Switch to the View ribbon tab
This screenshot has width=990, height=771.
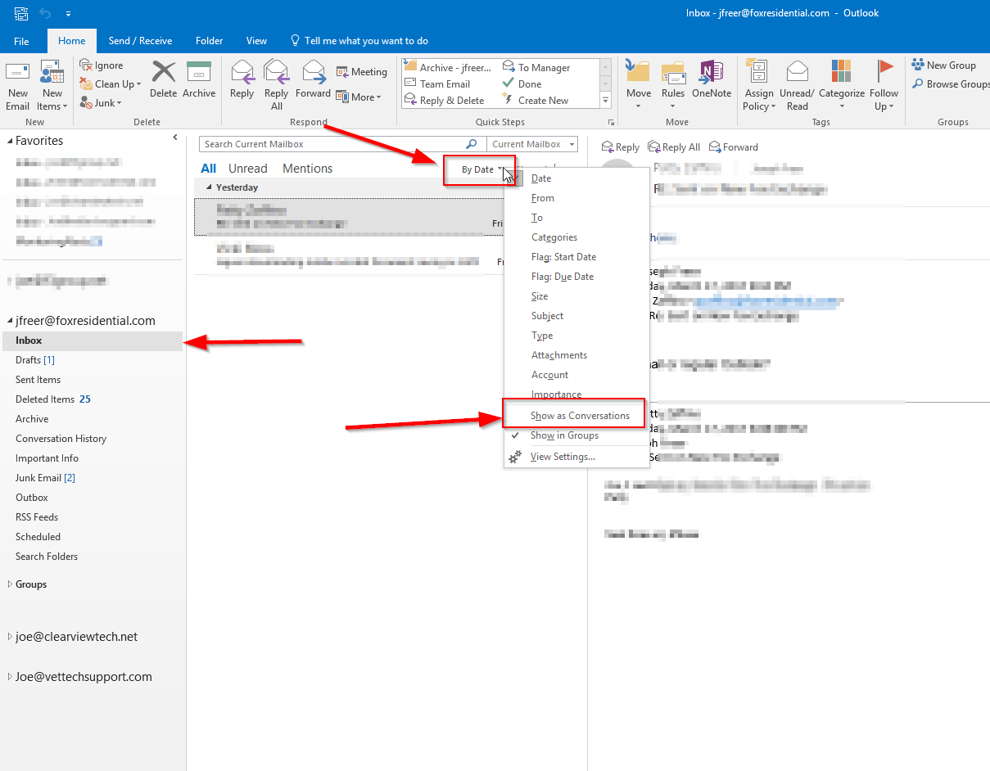256,40
